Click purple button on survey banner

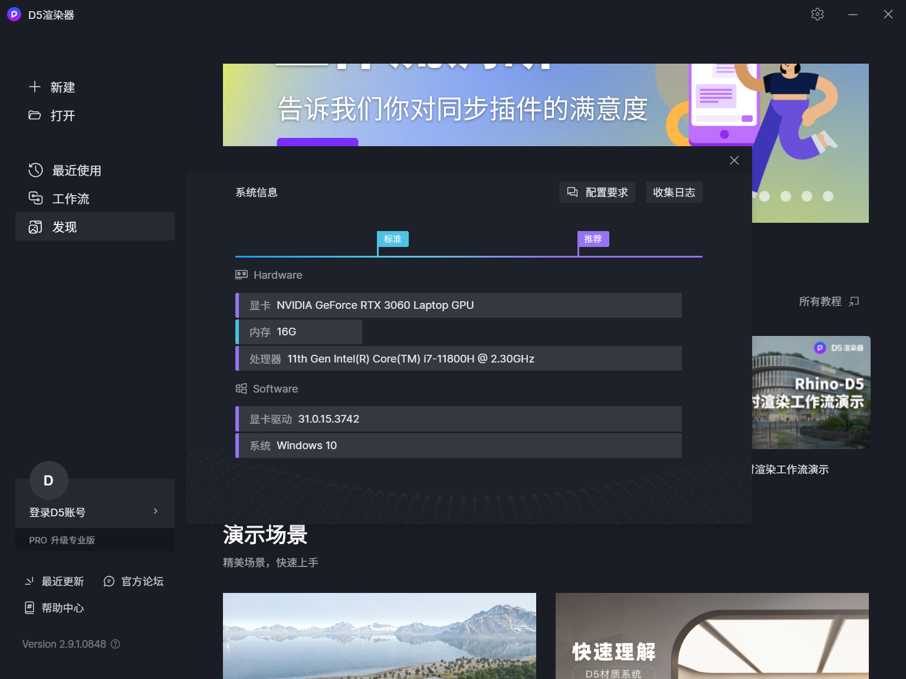tap(317, 142)
